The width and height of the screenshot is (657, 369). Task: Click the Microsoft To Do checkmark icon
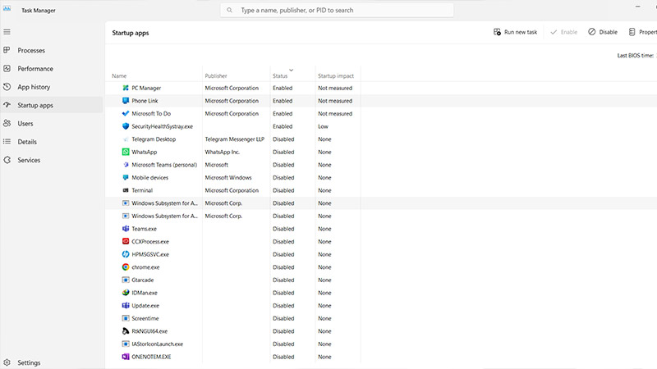[x=126, y=113]
